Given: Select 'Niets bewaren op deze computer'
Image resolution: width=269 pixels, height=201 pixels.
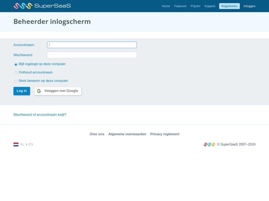Looking at the screenshot, I should (x=16, y=81).
